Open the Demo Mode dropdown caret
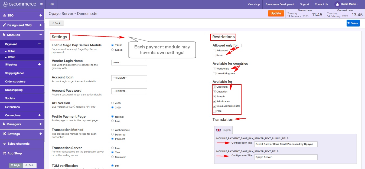Viewport: 365px width, 169px height. tap(357, 4)
